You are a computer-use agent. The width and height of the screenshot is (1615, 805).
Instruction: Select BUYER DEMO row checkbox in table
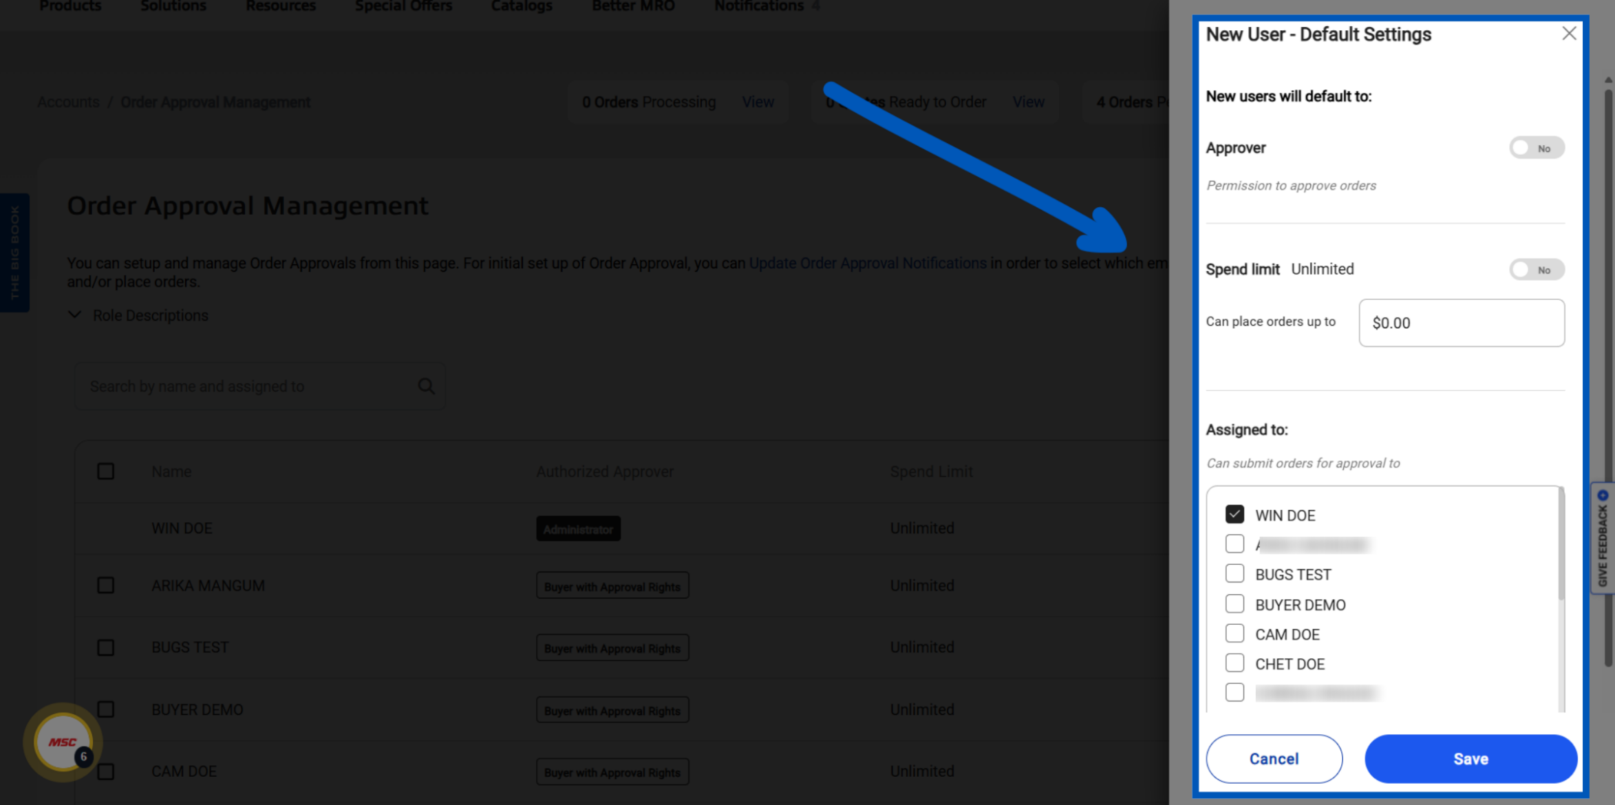click(x=105, y=709)
